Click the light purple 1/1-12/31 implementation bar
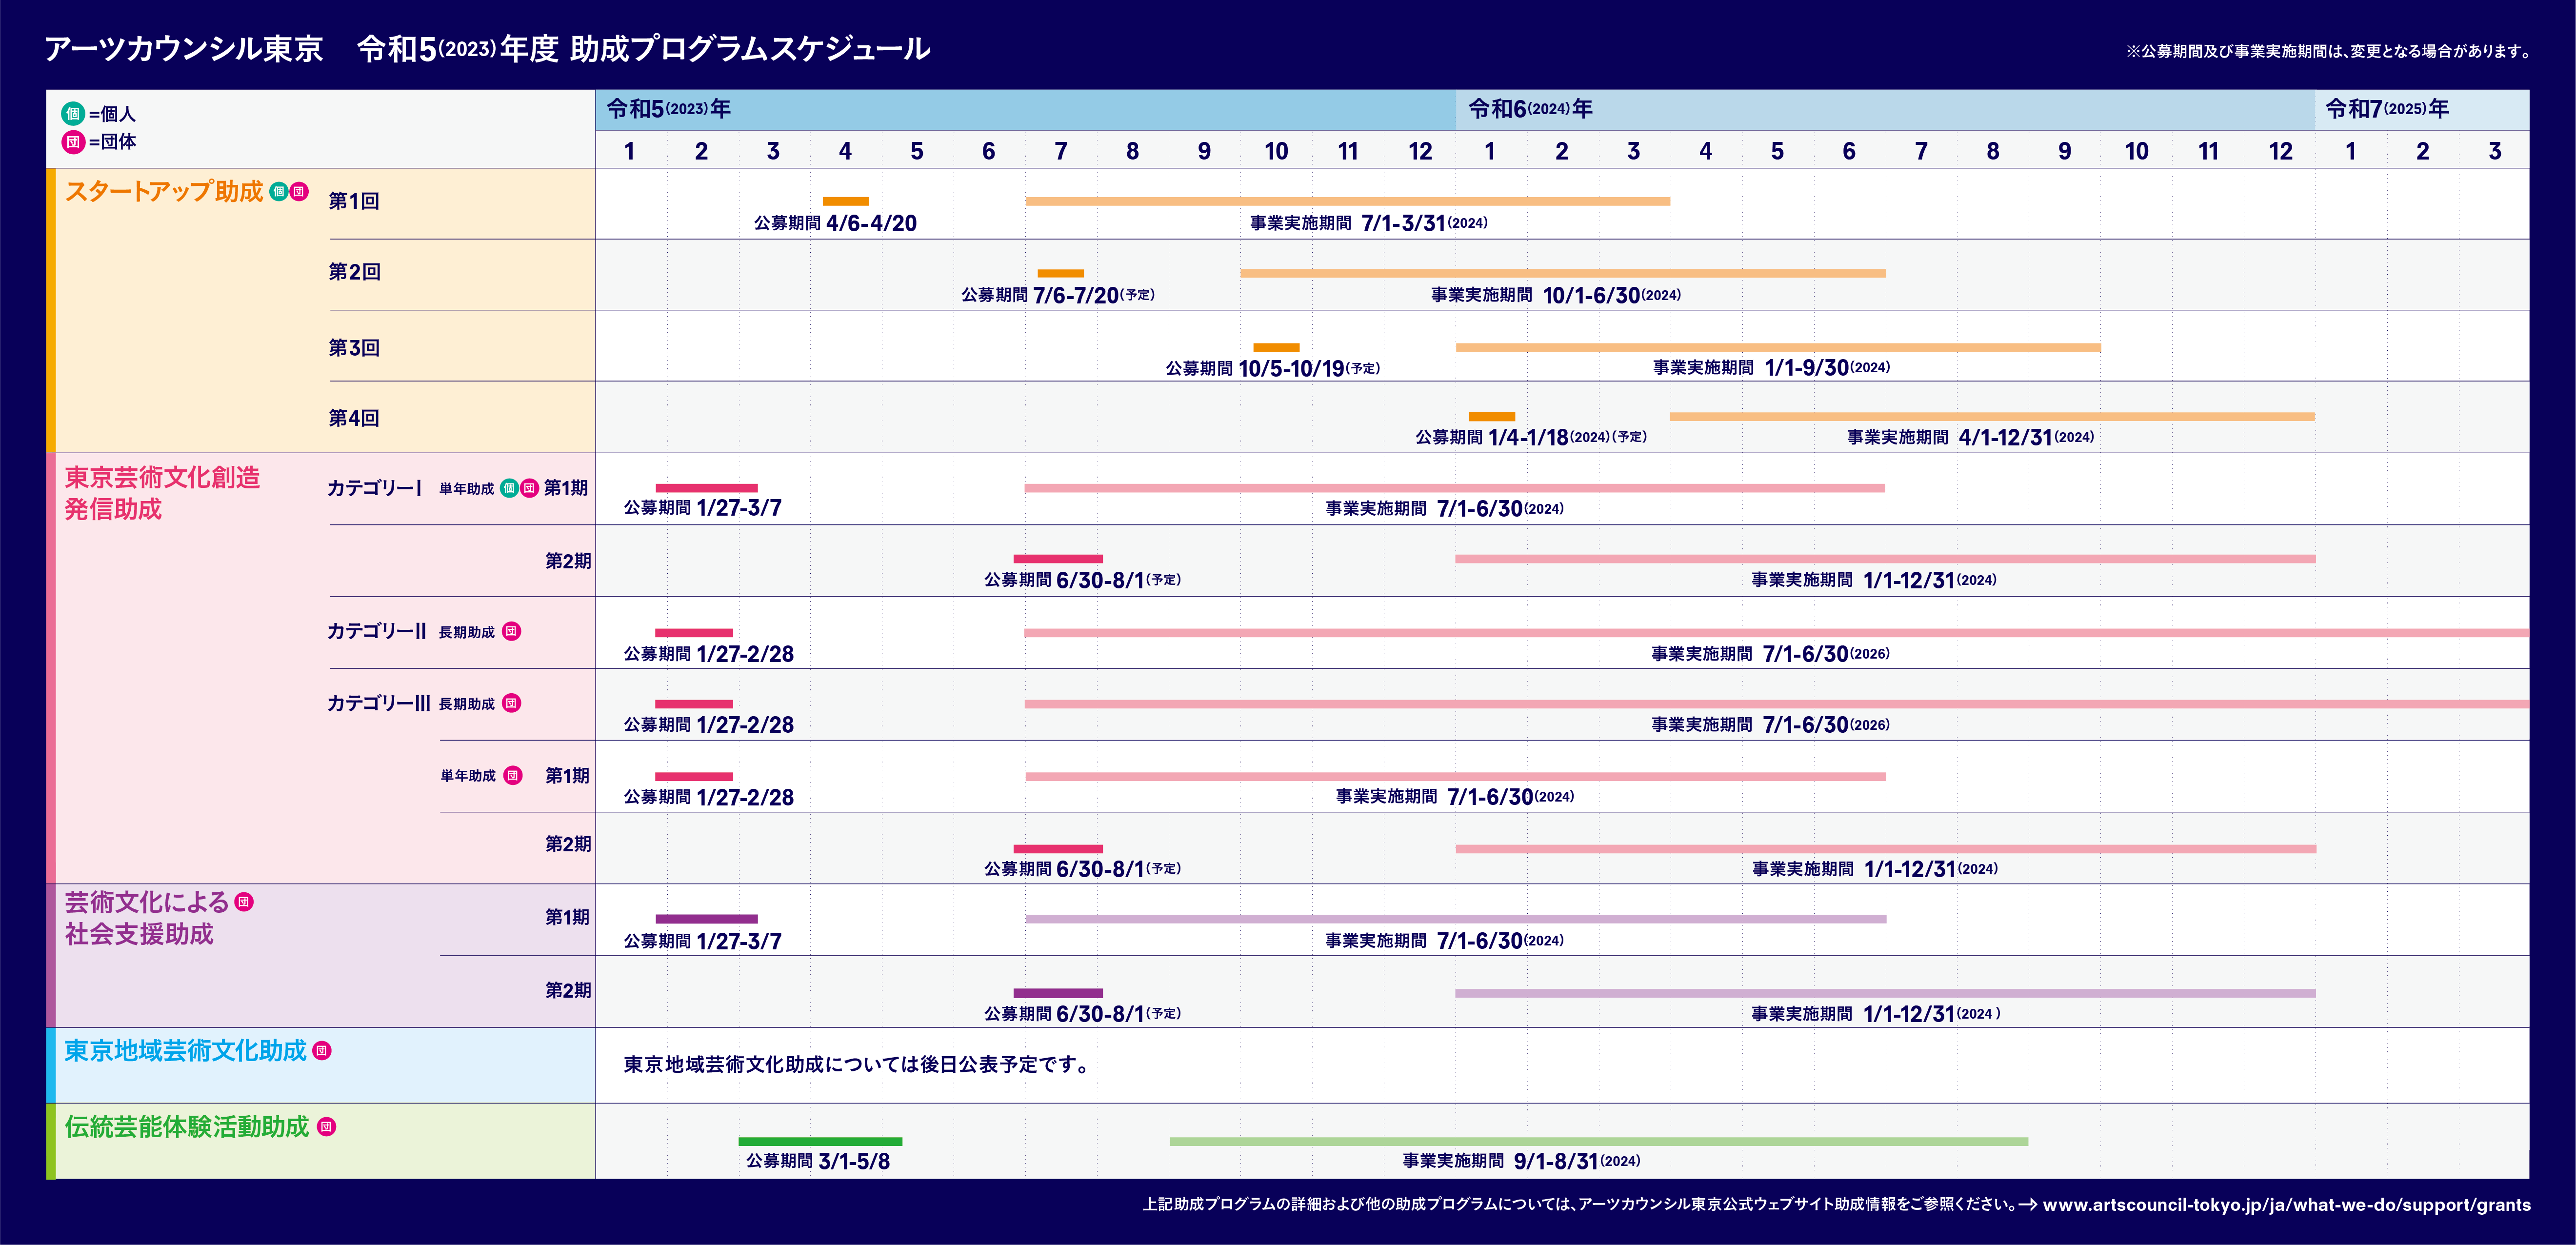The width and height of the screenshot is (2576, 1245). point(1886,993)
